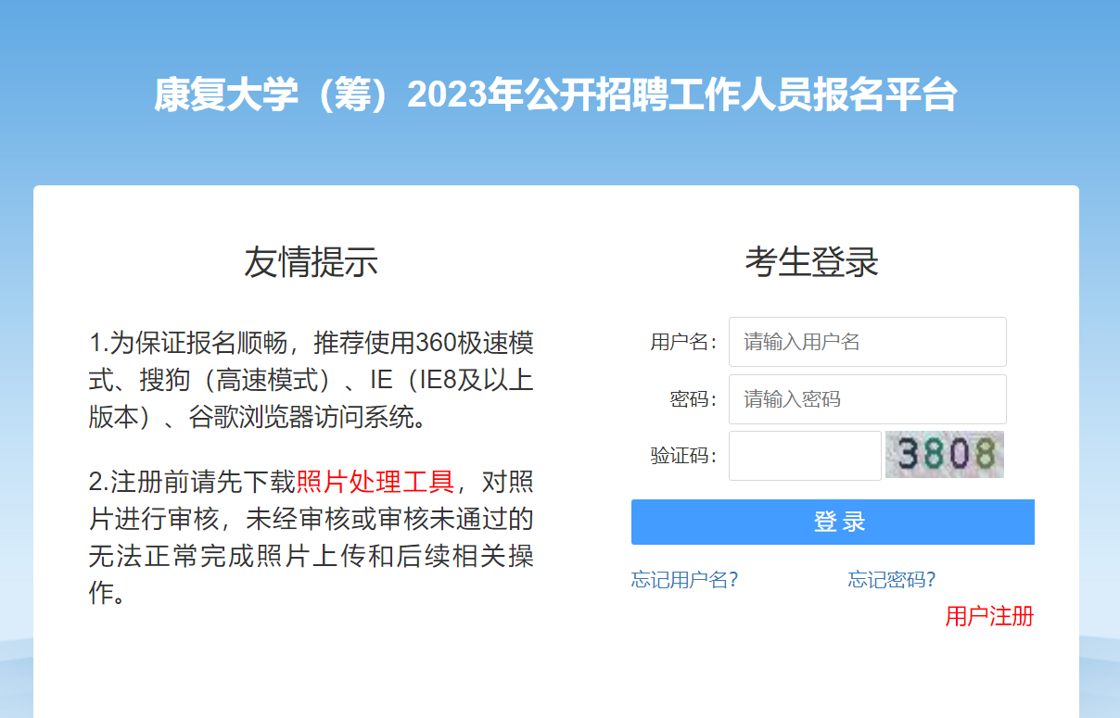The height and width of the screenshot is (718, 1120).
Task: Click the page title 康复大学（筹）2023年公开招聘工作人员报名平台
Action: [555, 95]
